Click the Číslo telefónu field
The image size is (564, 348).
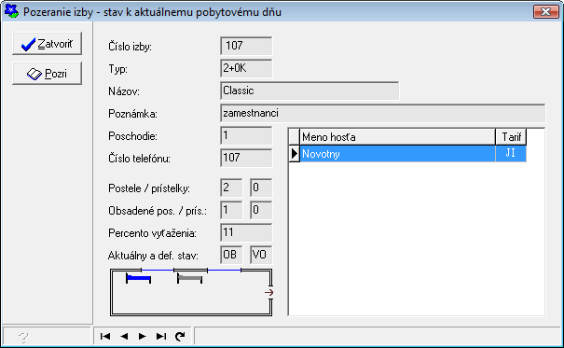click(x=246, y=158)
